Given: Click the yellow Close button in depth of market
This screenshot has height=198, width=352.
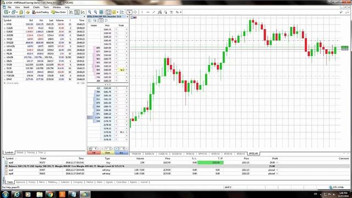Looking at the screenshot, I should point(107,153).
